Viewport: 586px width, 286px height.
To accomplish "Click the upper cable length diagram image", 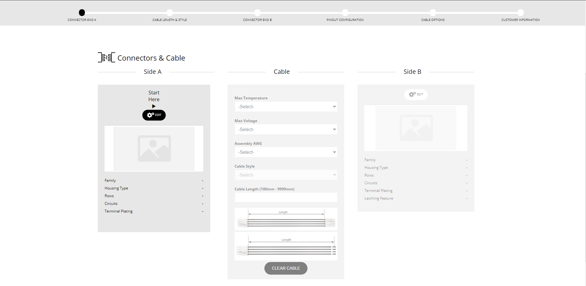I will tap(286, 219).
